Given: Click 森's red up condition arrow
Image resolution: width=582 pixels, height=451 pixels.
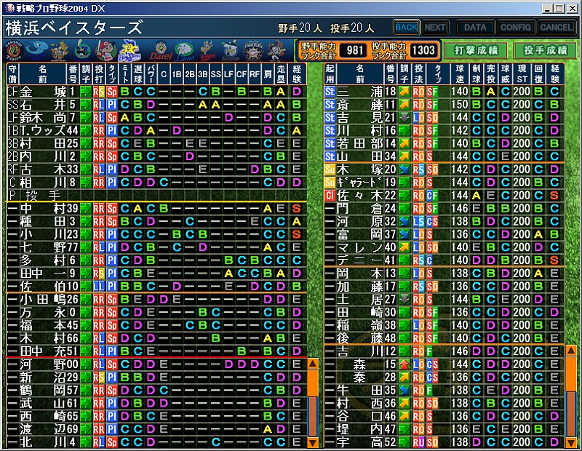Looking at the screenshot, I should coord(404,364).
